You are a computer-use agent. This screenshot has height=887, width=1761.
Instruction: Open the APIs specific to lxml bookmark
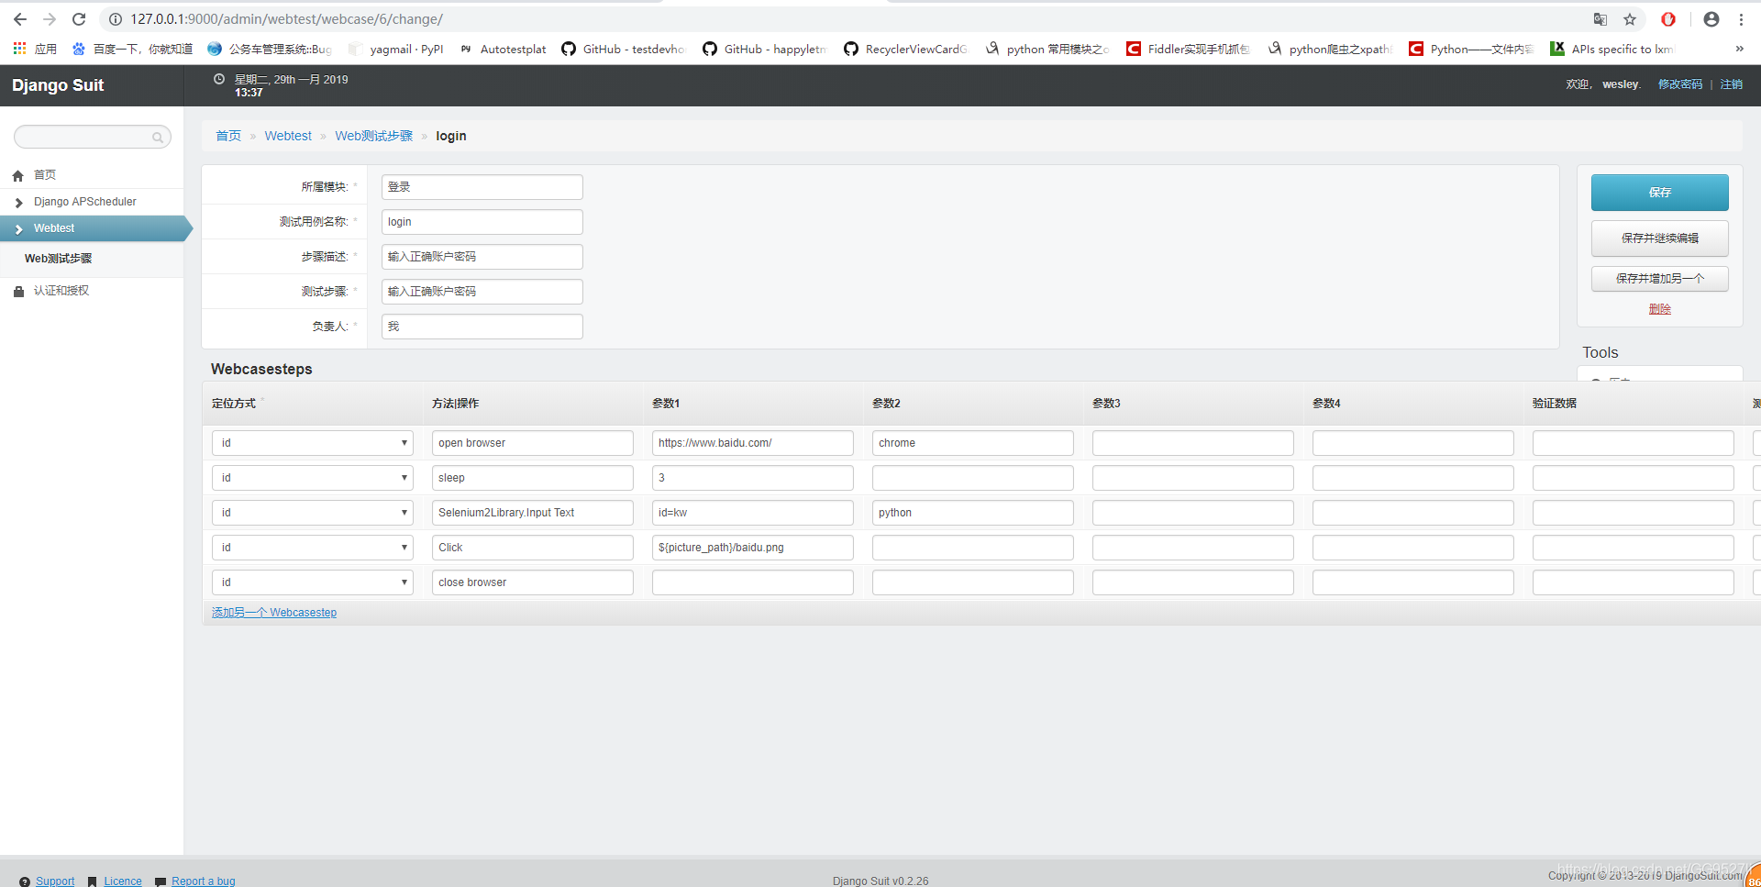[1611, 49]
